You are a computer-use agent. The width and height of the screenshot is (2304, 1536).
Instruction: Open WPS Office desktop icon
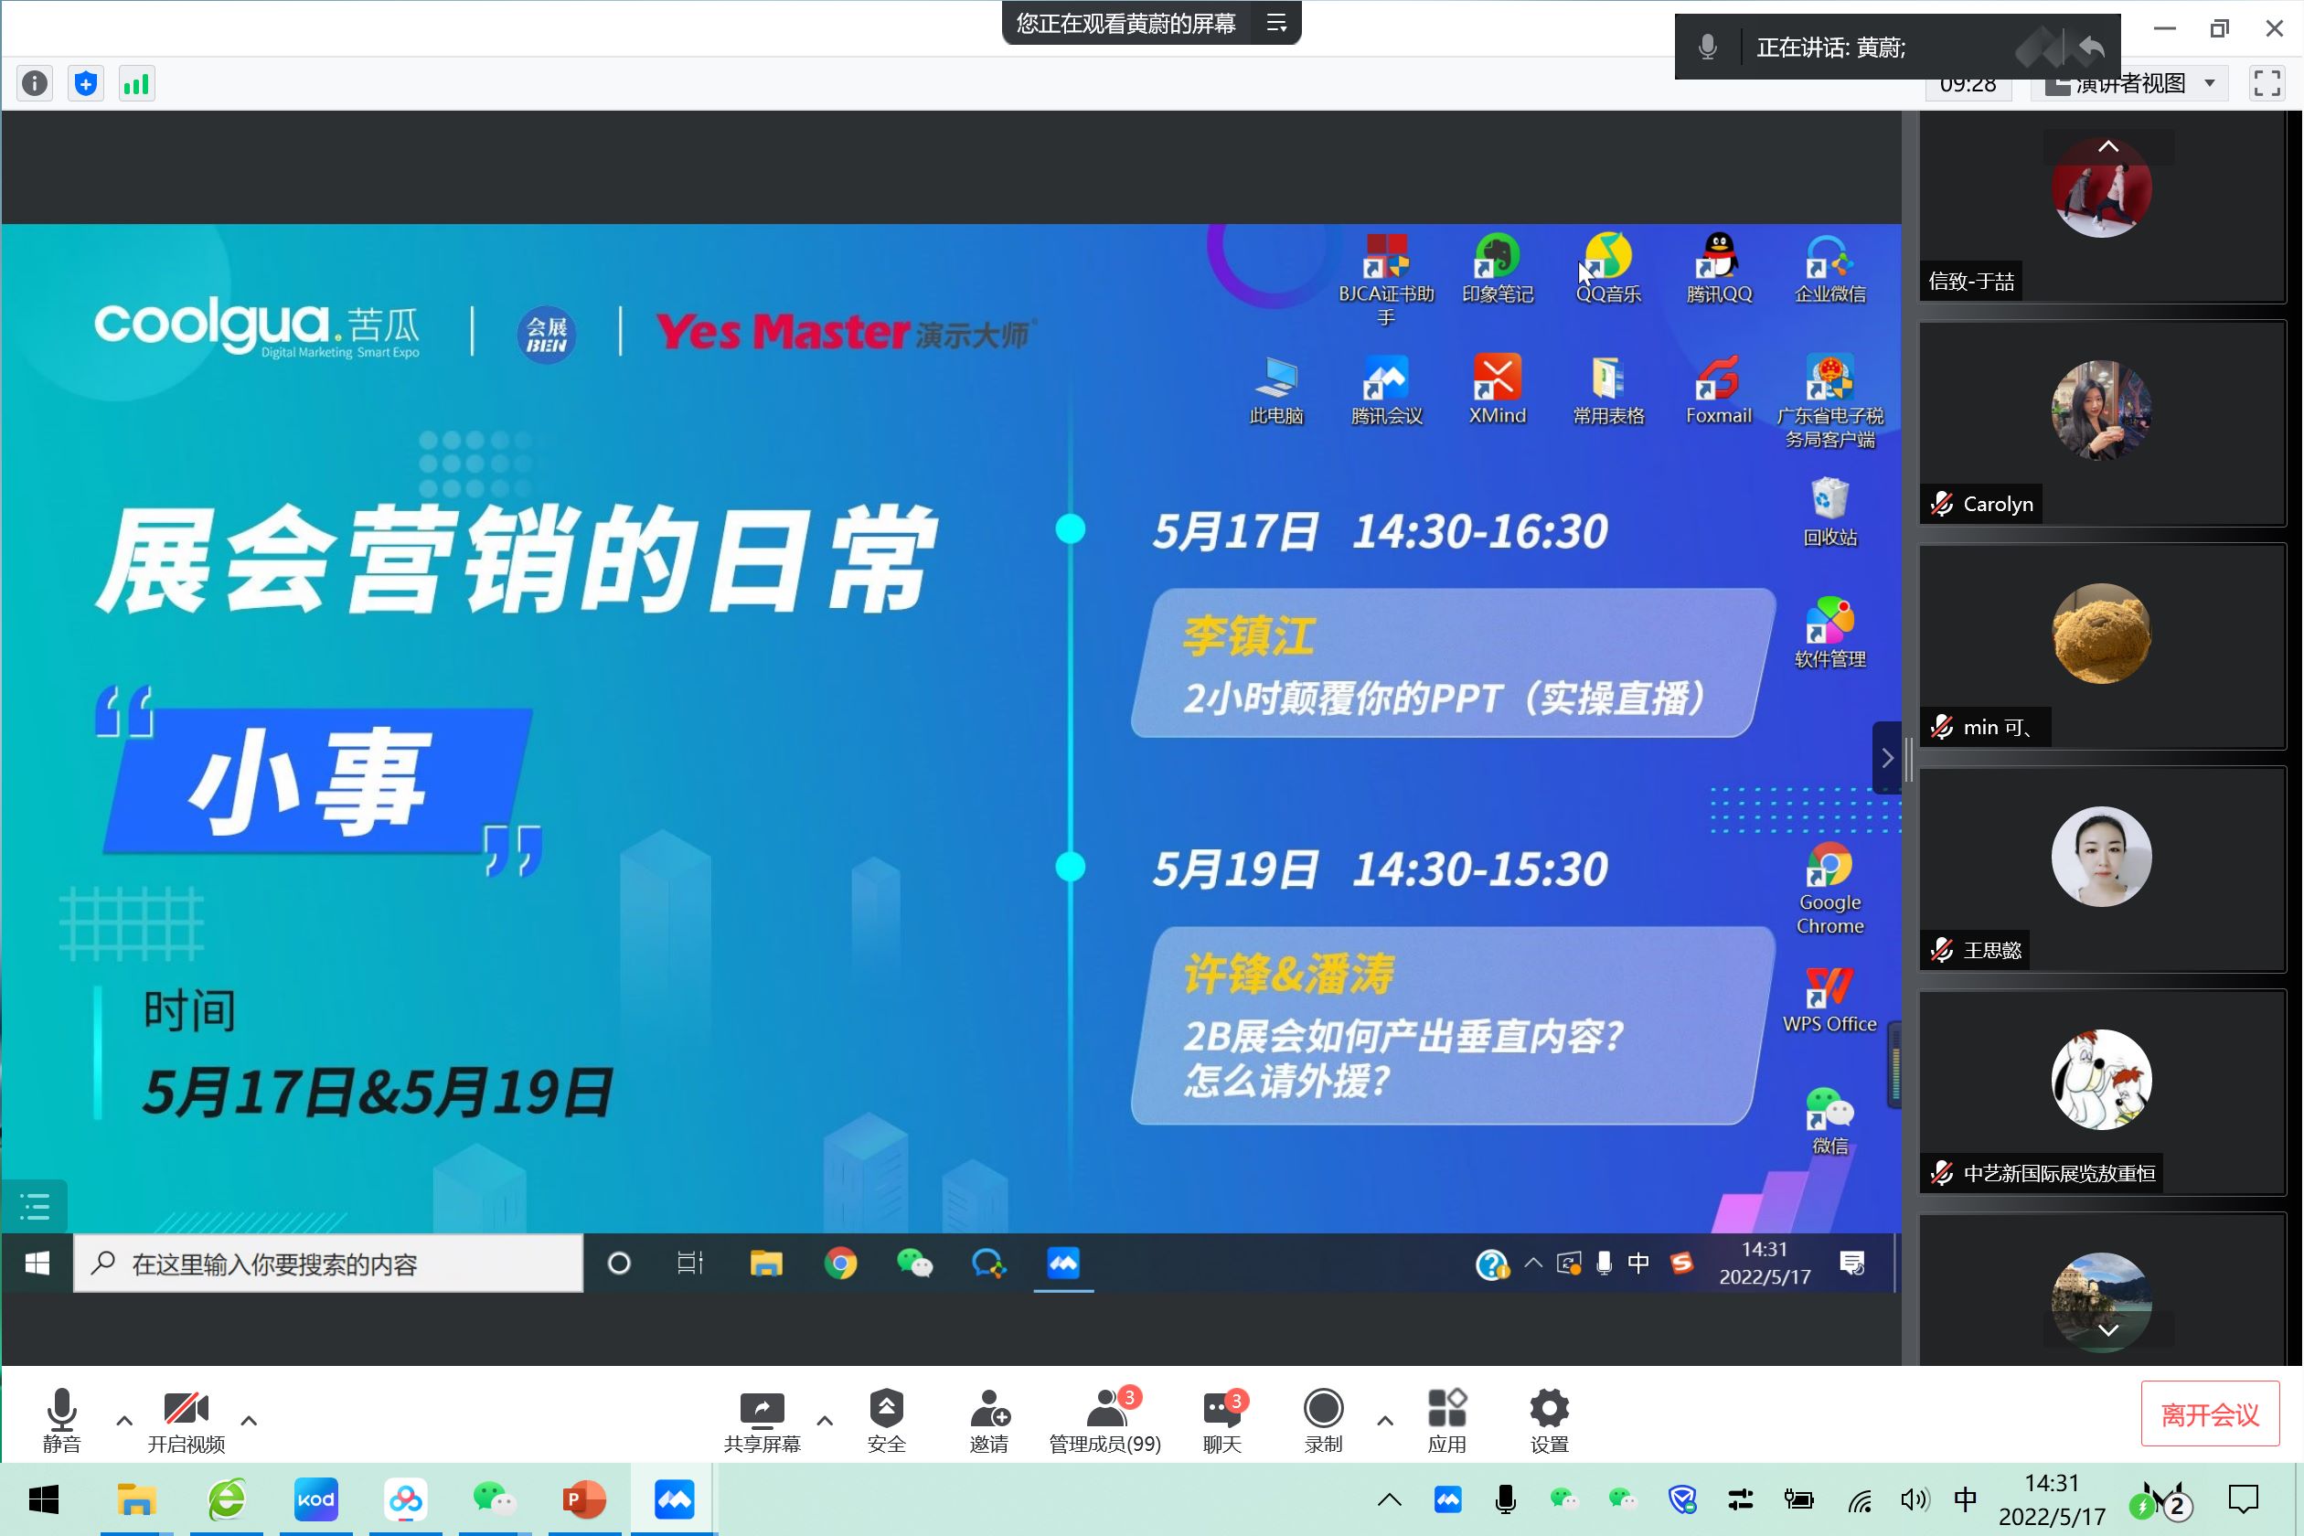click(x=1829, y=999)
